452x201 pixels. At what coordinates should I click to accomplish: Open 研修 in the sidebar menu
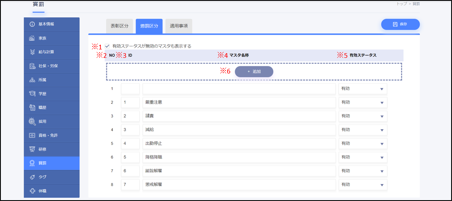pyautogui.click(x=52, y=149)
